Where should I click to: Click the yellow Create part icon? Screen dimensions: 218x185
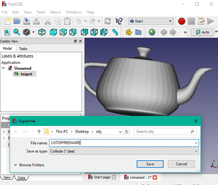(129, 32)
